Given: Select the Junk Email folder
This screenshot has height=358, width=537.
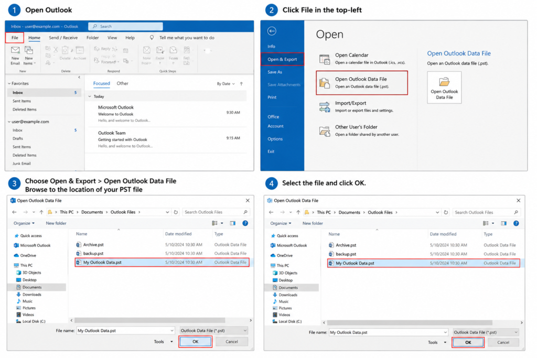Looking at the screenshot, I should [22, 164].
